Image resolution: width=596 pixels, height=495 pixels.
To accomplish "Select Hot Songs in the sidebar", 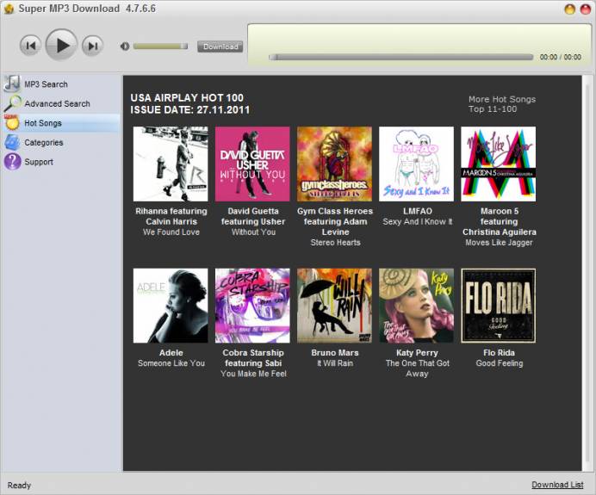I will click(43, 123).
